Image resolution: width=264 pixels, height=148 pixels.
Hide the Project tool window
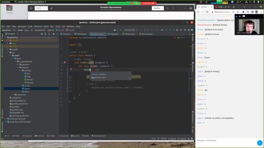tap(57, 34)
